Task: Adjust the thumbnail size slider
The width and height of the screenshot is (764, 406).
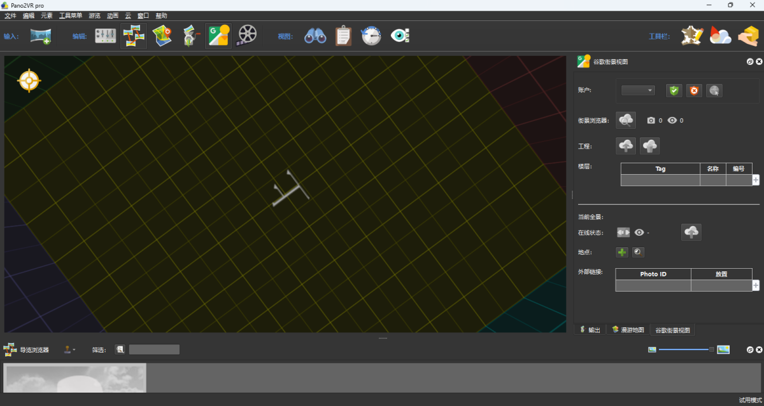Action: pyautogui.click(x=711, y=349)
